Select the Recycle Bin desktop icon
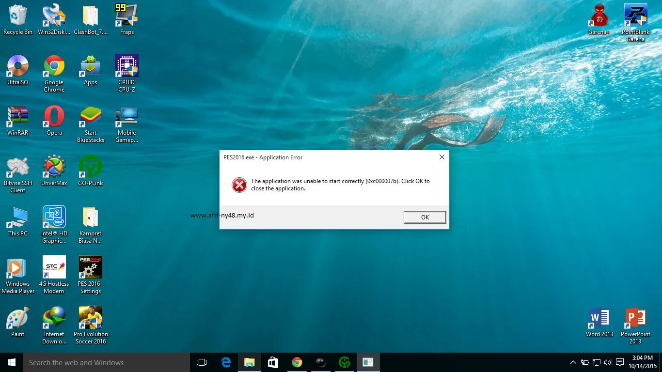Image resolution: width=662 pixels, height=372 pixels. (x=18, y=20)
